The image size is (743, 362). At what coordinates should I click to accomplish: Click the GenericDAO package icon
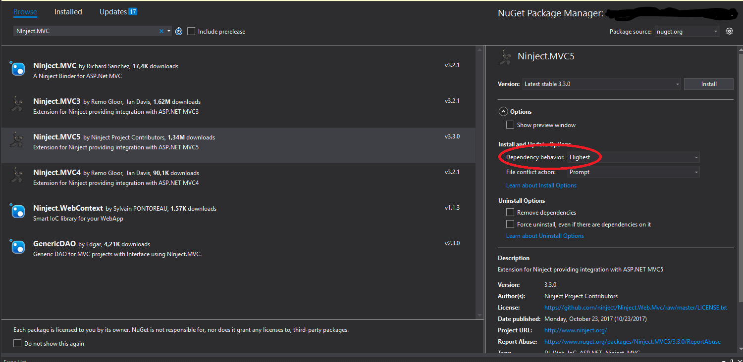click(18, 246)
